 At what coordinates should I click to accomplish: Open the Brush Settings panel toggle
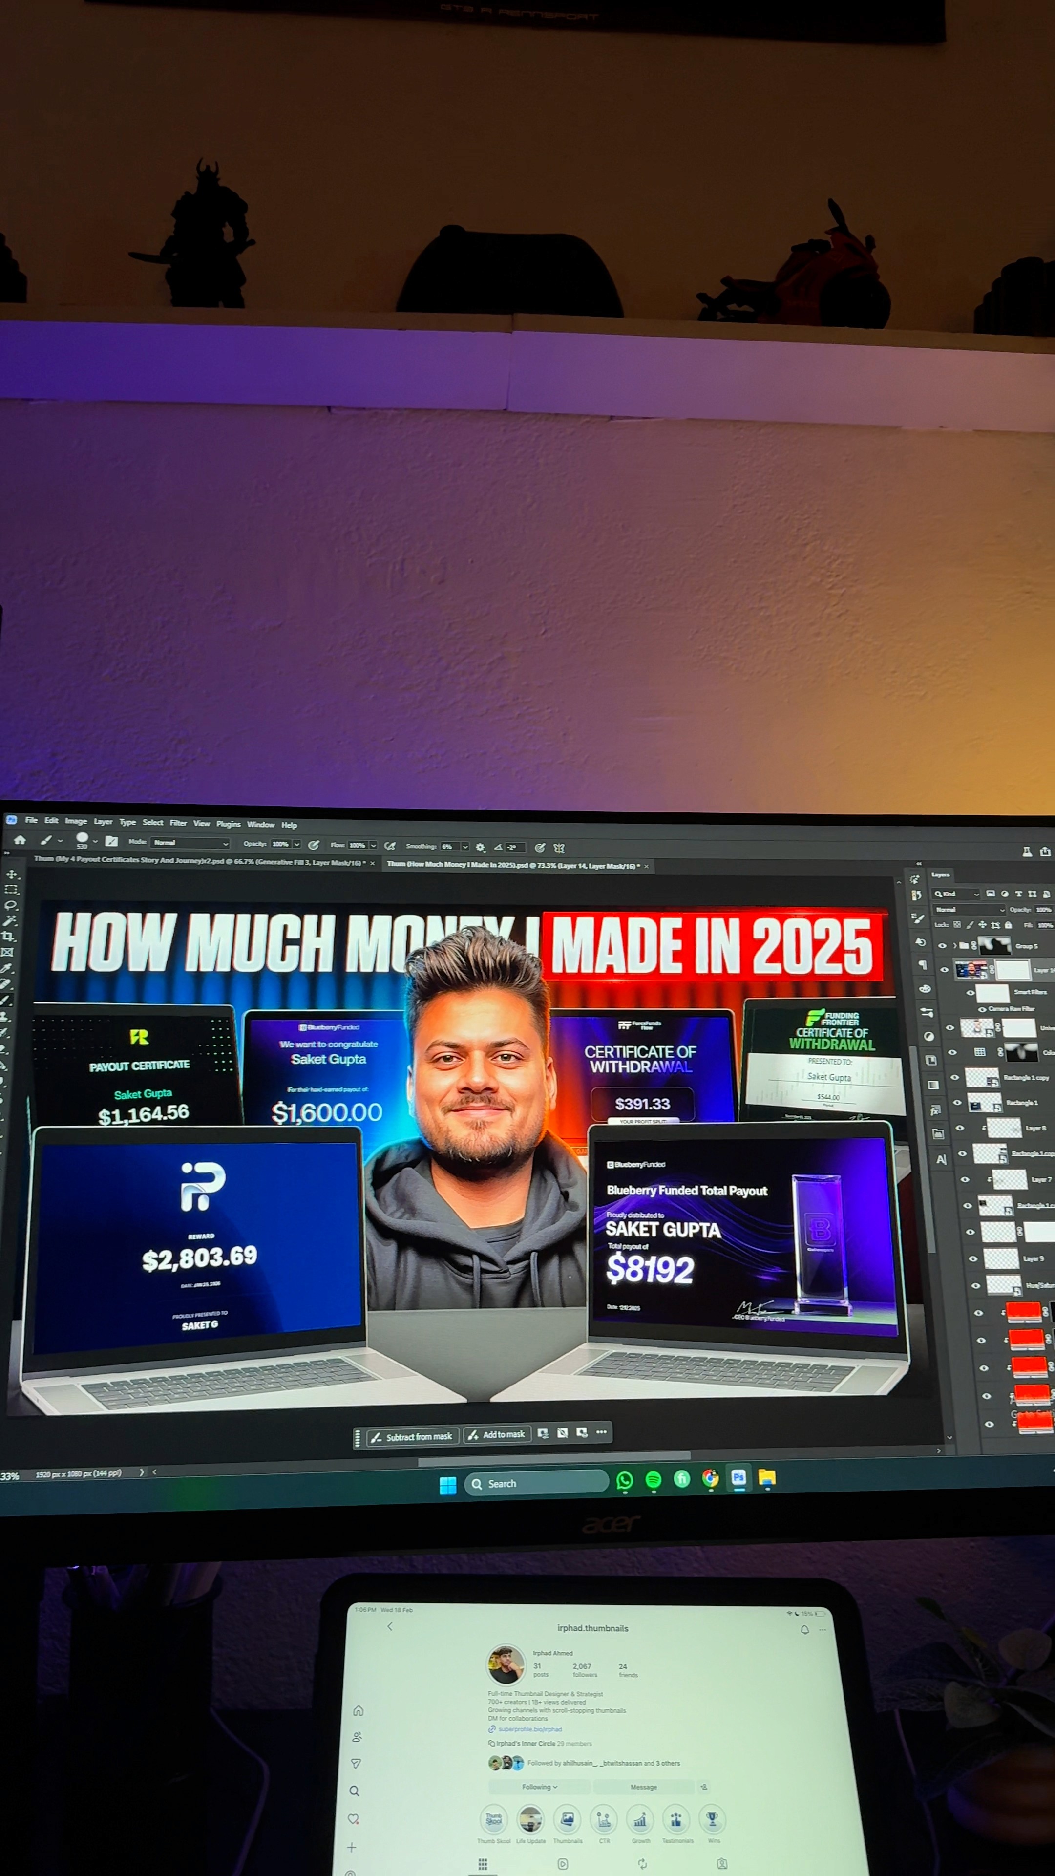tap(111, 841)
